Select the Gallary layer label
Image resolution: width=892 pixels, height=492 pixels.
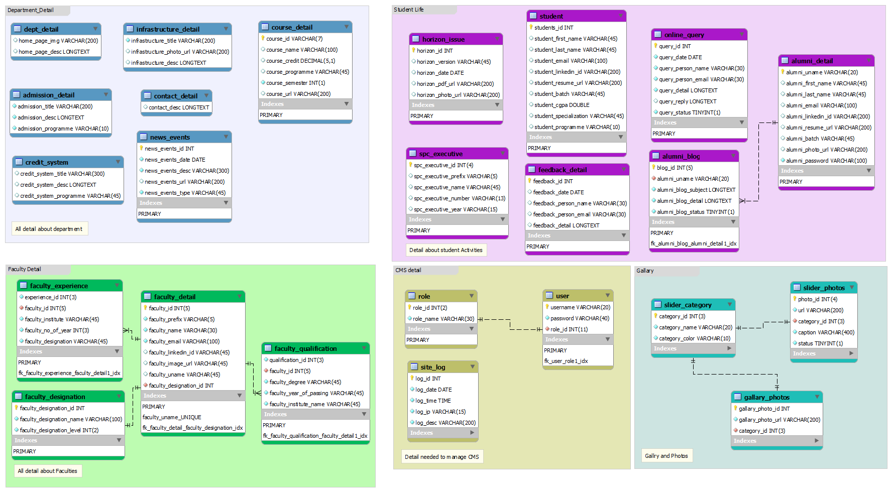(645, 271)
